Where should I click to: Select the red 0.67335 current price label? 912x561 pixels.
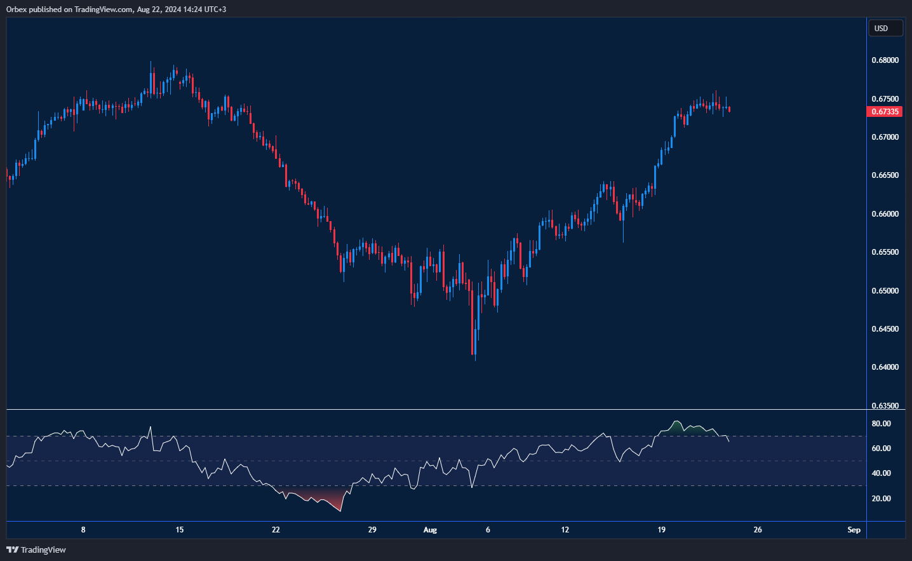coord(884,112)
